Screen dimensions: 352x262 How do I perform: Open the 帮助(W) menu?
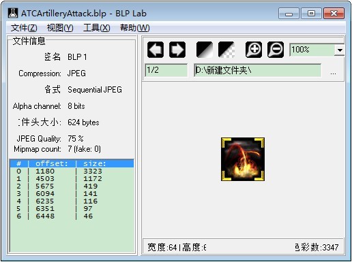[134, 28]
